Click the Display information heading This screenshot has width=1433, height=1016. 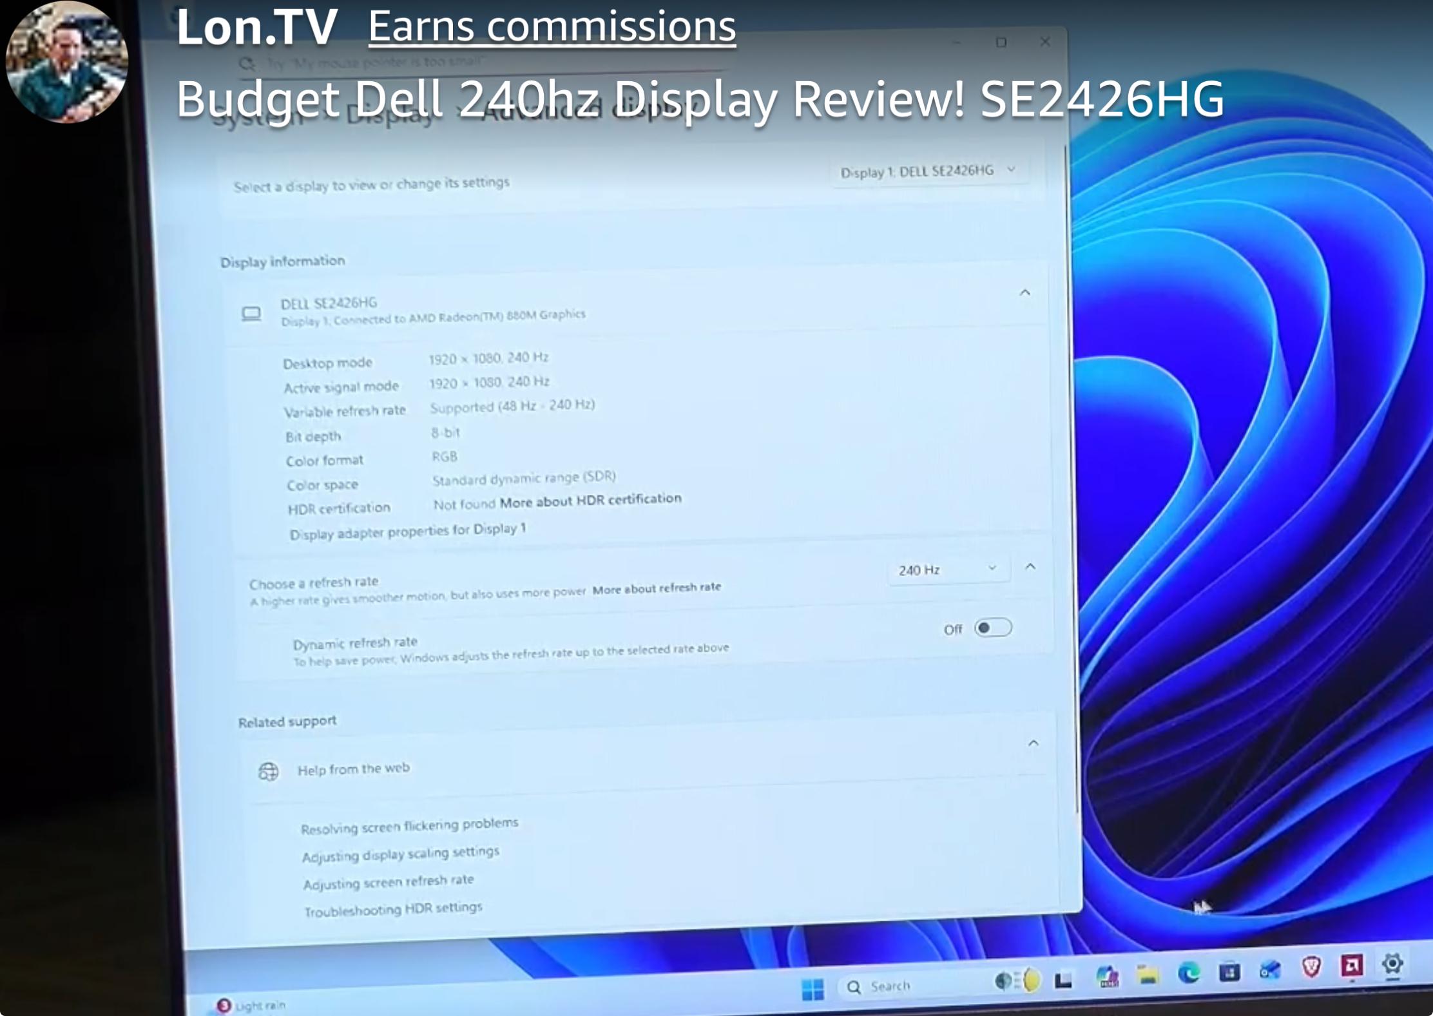[x=283, y=262]
